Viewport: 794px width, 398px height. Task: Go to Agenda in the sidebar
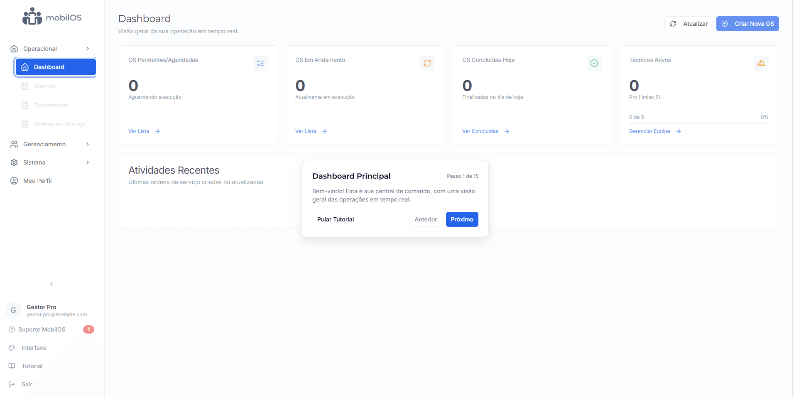(x=44, y=86)
